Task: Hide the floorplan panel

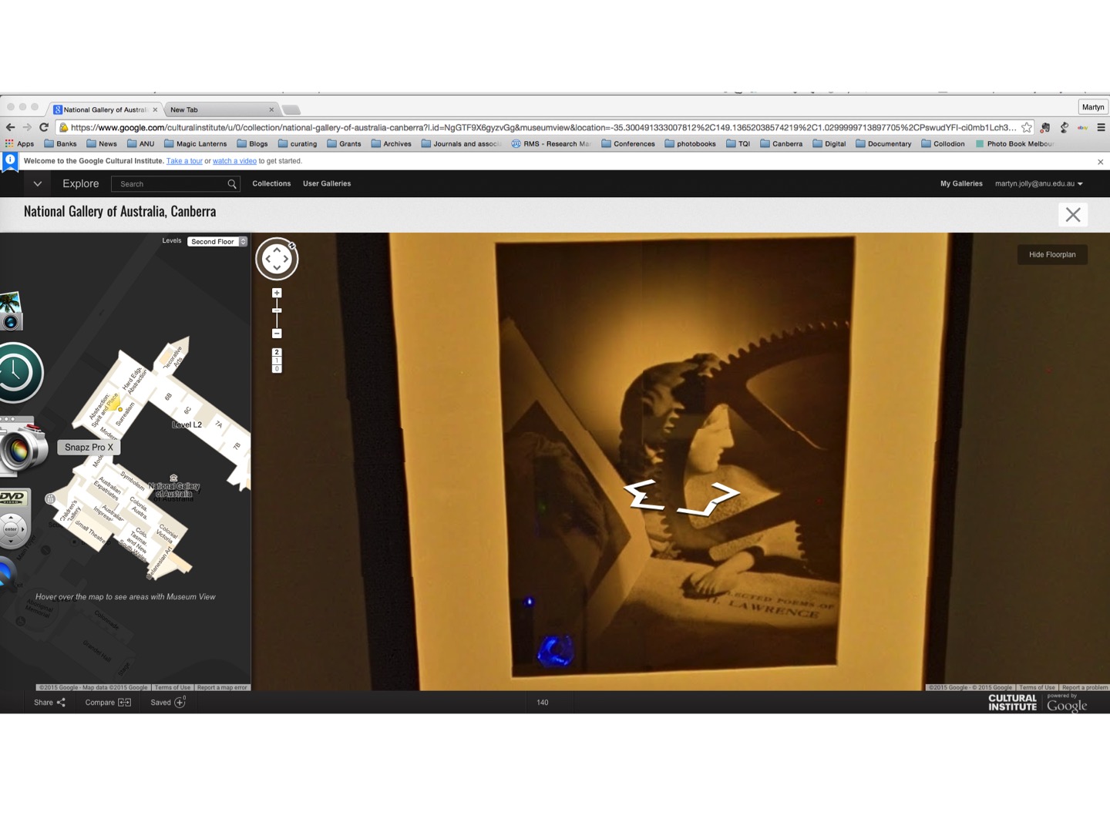Action: [1051, 254]
